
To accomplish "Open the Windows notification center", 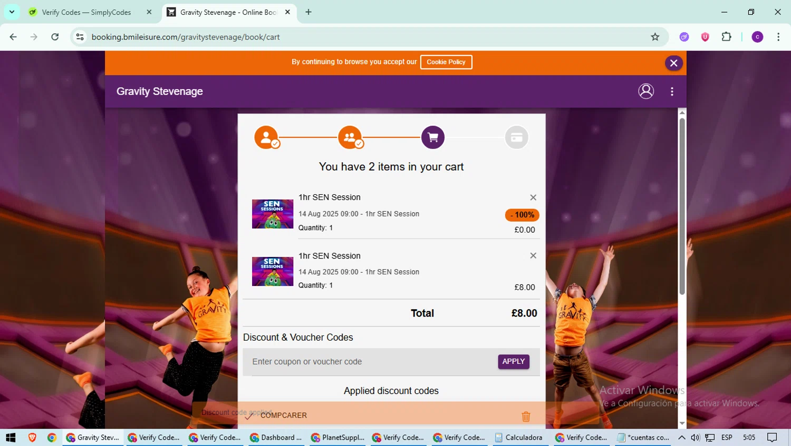I will pos(772,438).
